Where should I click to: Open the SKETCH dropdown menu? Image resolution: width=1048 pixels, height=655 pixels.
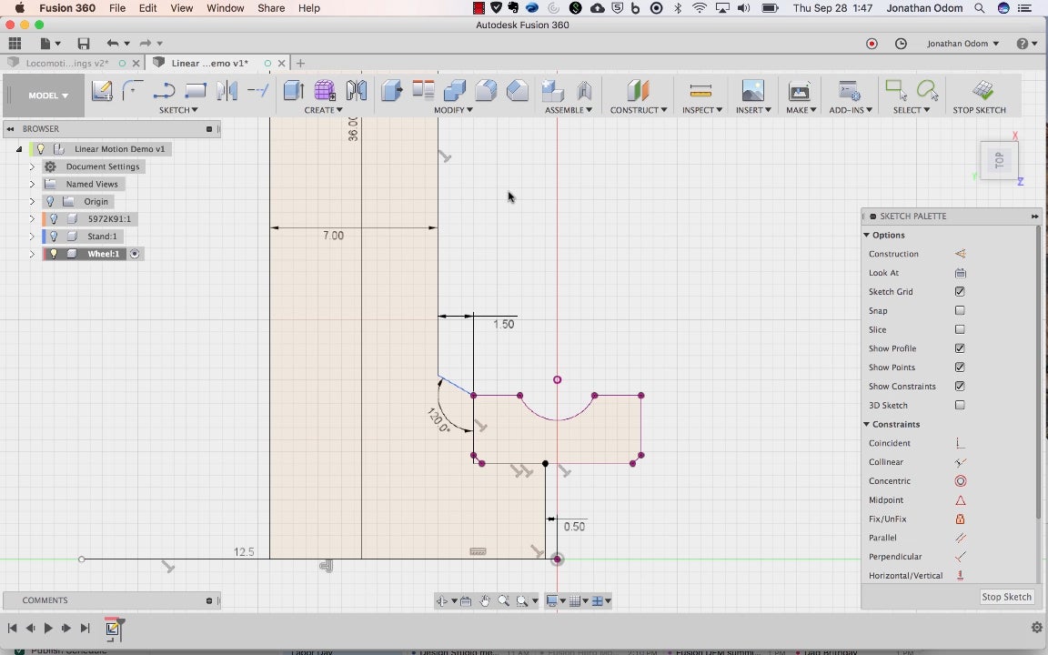[x=178, y=110]
